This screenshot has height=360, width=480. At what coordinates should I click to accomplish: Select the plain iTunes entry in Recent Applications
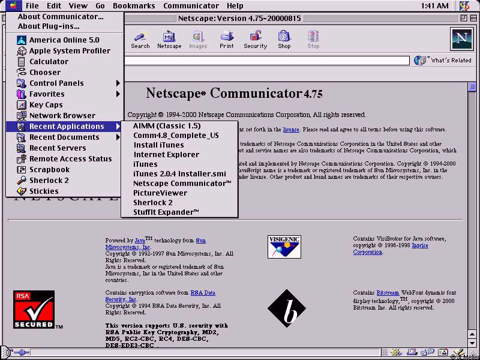[179, 164]
